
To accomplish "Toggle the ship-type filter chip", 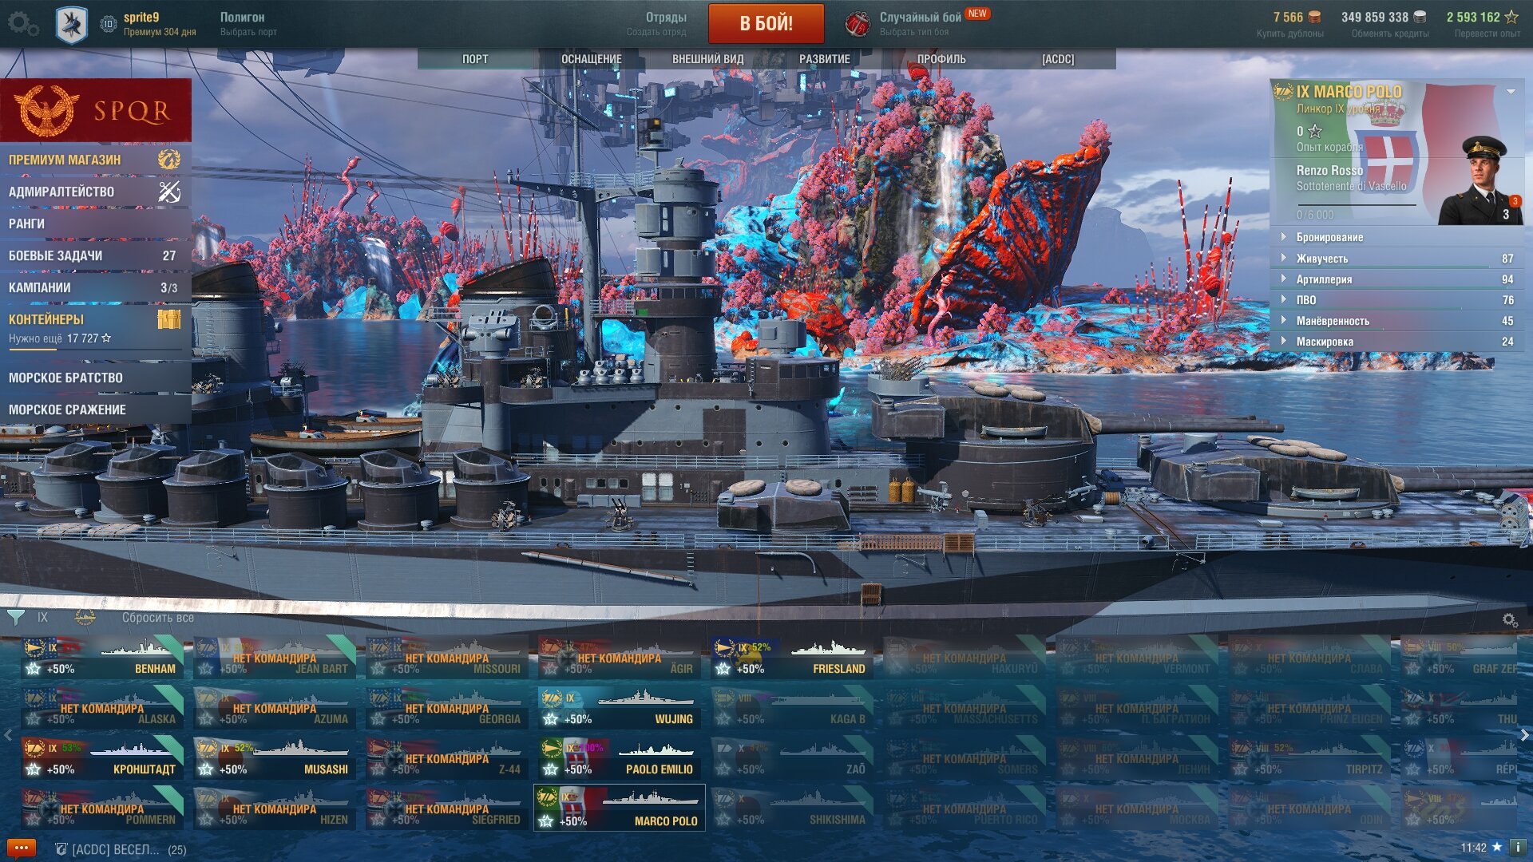I will (x=85, y=617).
